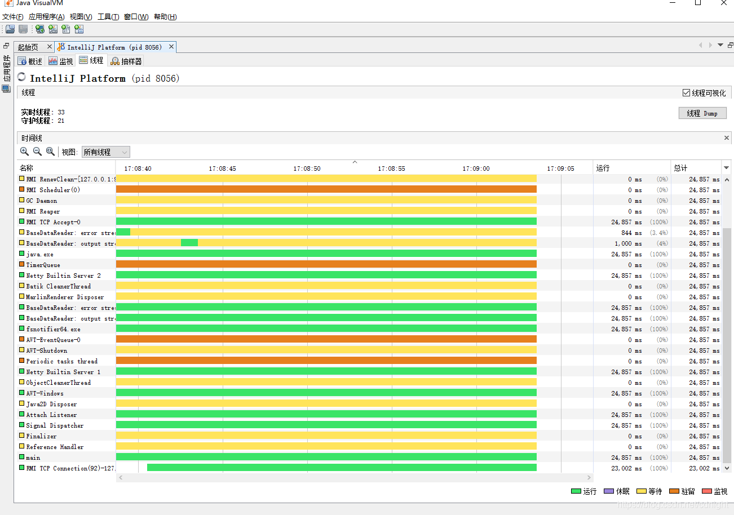Open the 帮助(H) menu
The image size is (734, 515).
tap(165, 17)
